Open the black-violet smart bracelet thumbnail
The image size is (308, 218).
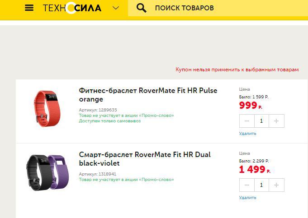coord(47,172)
